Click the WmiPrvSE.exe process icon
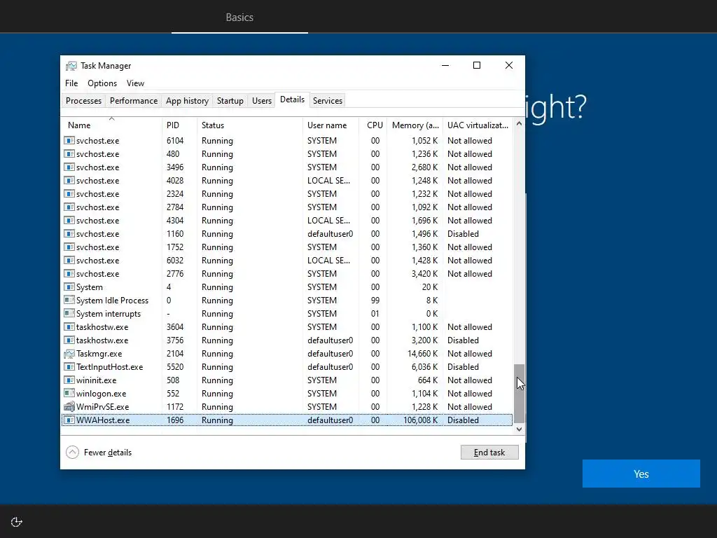 (69, 407)
